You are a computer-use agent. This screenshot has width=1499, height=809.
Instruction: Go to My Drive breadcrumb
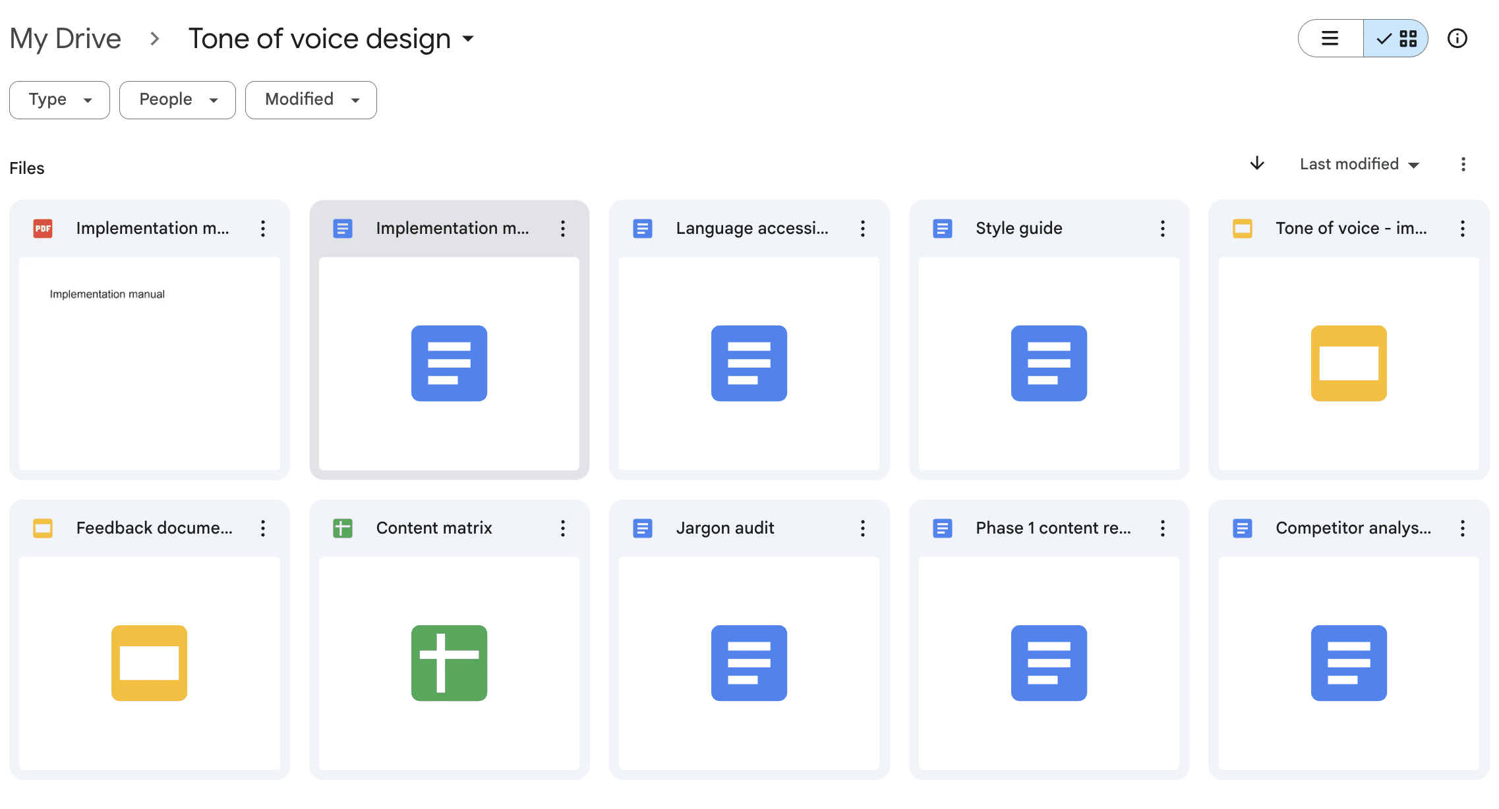coord(65,39)
